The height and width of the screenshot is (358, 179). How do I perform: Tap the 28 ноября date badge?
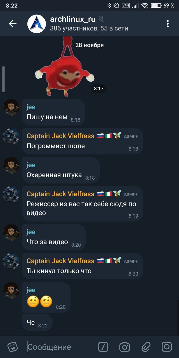(x=89, y=45)
